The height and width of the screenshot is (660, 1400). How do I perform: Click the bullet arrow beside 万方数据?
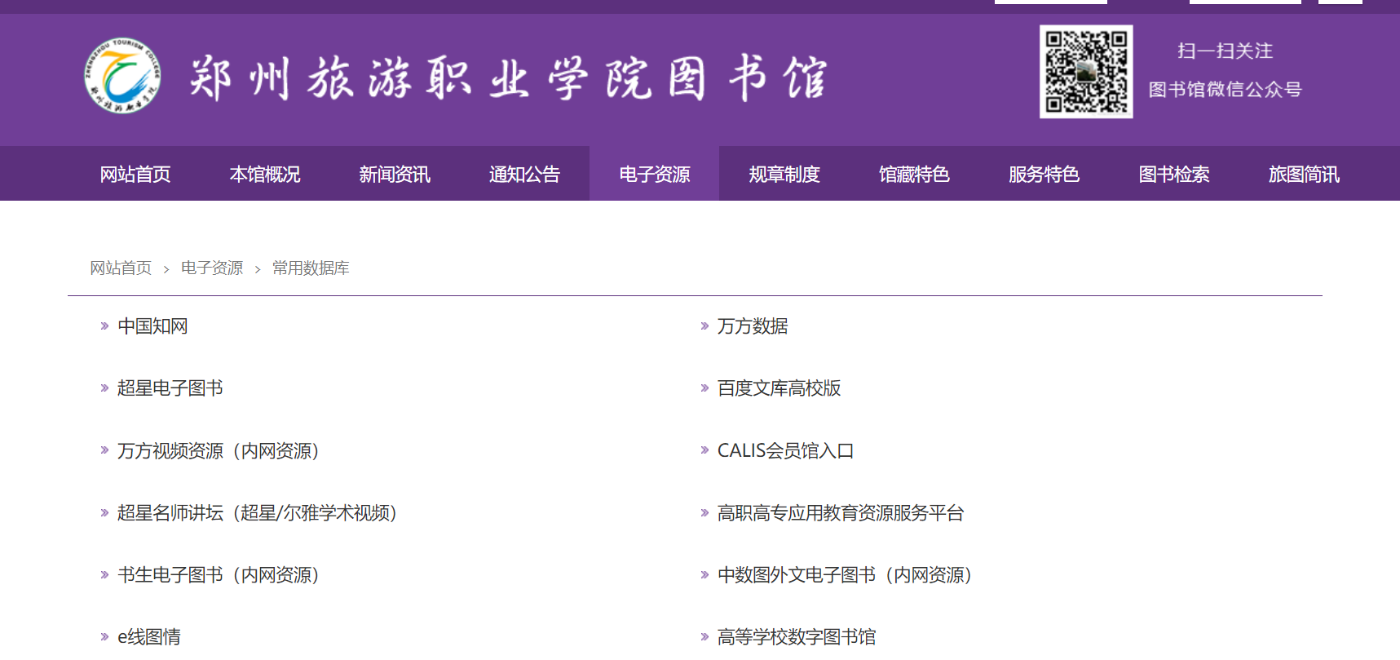[704, 326]
